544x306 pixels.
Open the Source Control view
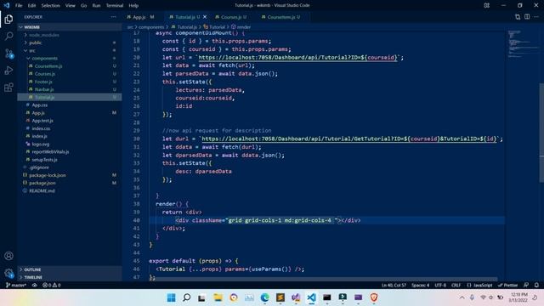tap(8, 54)
